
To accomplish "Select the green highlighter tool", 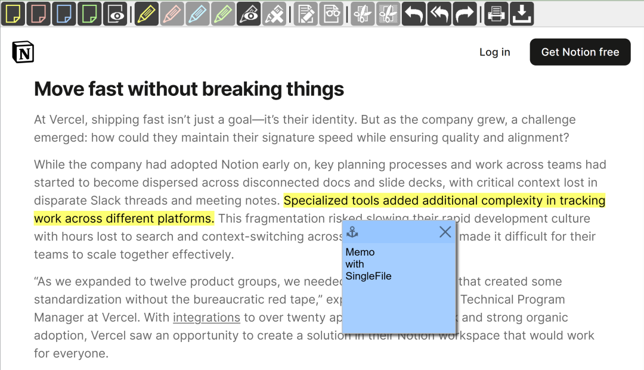I will [223, 14].
